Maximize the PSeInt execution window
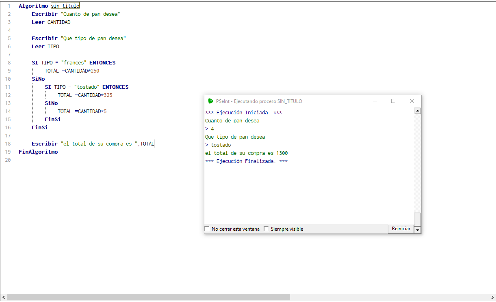 [x=393, y=101]
